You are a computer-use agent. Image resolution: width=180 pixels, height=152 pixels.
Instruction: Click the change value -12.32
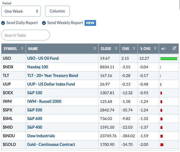[127, 93]
